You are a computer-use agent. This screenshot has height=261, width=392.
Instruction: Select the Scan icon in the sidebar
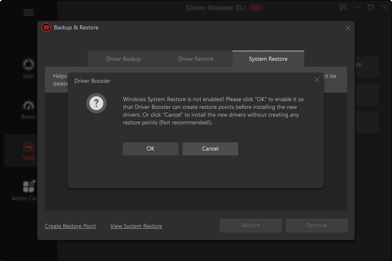point(29,65)
